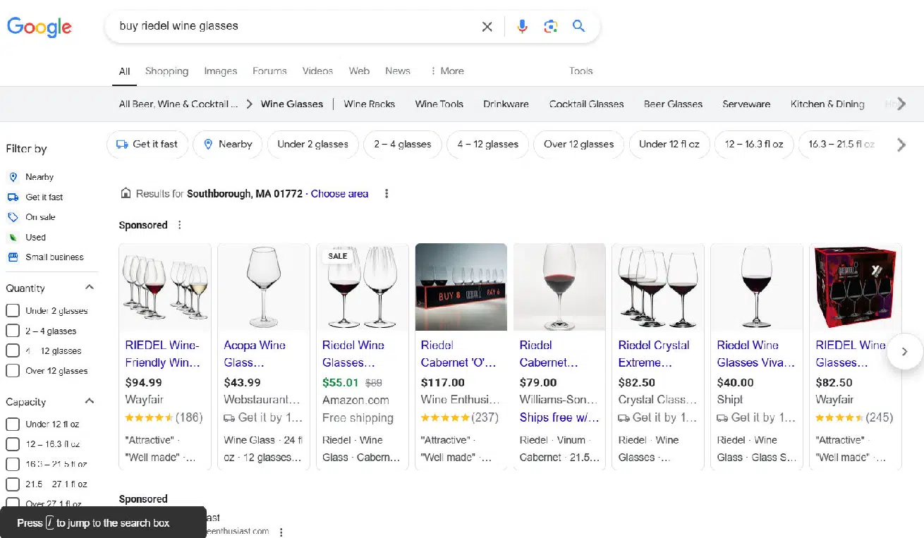The height and width of the screenshot is (538, 924).
Task: Open the three-dot menu beside Choose area
Action: [x=387, y=194]
